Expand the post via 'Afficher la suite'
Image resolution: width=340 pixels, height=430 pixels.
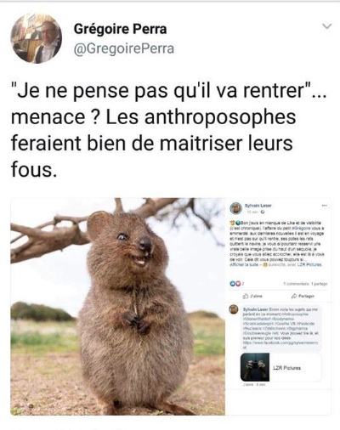point(243,264)
